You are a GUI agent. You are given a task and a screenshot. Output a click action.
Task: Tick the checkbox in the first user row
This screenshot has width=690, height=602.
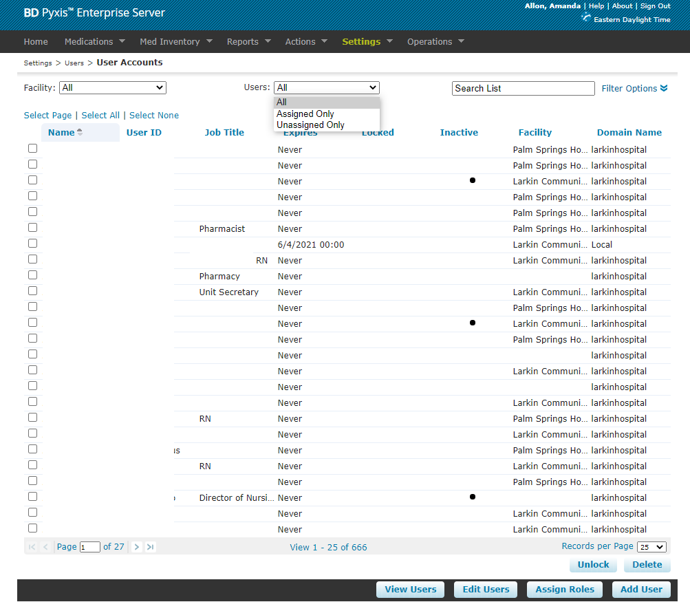click(32, 149)
